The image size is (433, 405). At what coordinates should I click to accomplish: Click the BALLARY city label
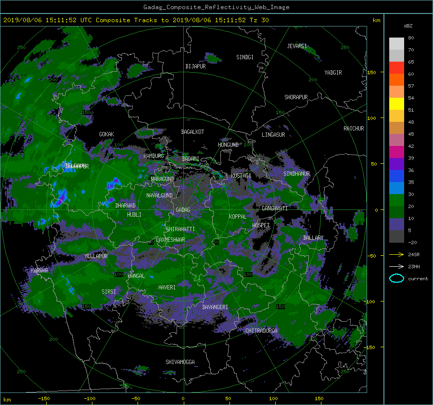(313, 238)
